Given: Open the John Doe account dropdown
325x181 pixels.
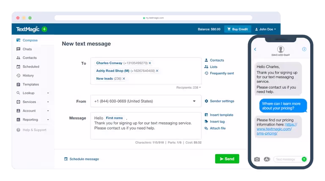Looking at the screenshot, I should pyautogui.click(x=265, y=29).
